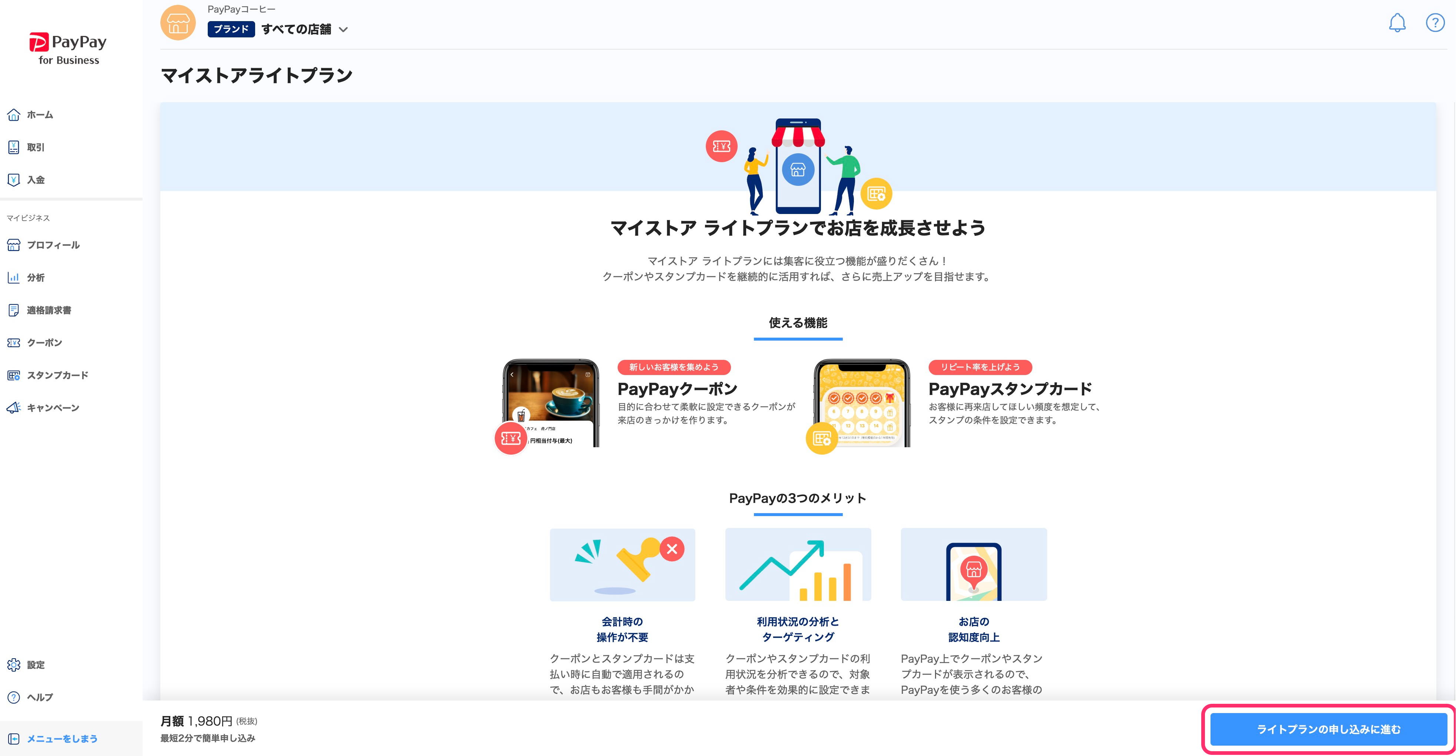Expand the すべての店舗 store selector chevron
Image resolution: width=1456 pixels, height=756 pixels.
tap(343, 29)
